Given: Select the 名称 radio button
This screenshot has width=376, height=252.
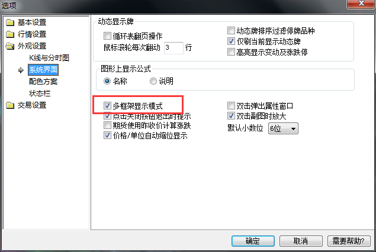Looking at the screenshot, I should [107, 81].
